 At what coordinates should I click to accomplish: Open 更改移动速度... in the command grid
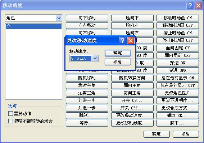[132, 115]
